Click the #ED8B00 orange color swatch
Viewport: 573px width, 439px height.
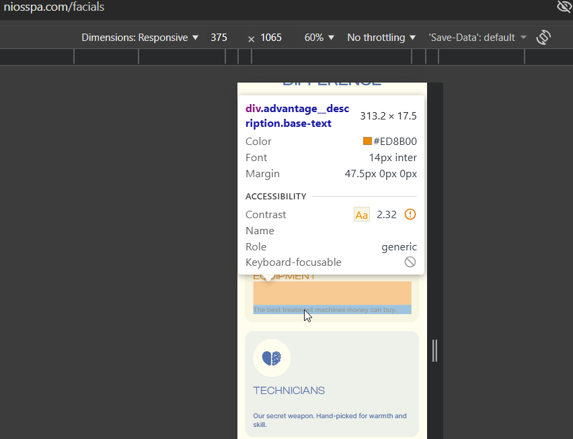pos(367,141)
